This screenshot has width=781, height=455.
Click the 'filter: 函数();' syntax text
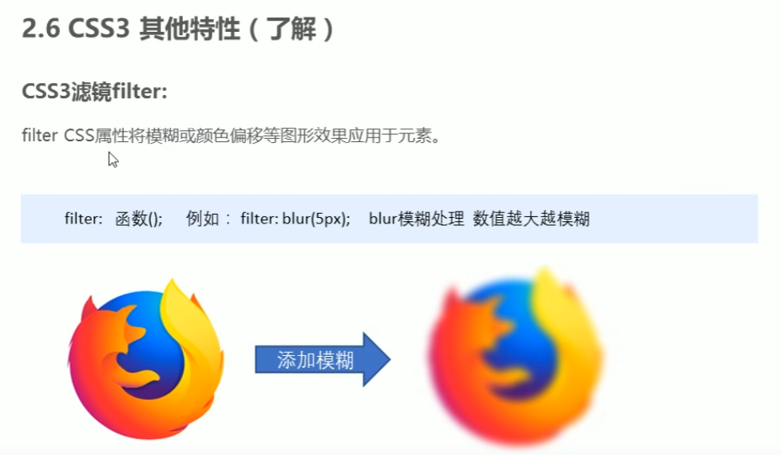point(113,219)
